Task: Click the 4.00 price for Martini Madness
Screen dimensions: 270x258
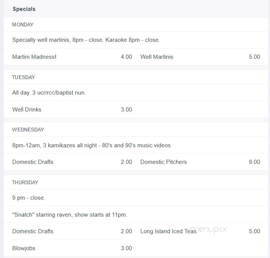Action: click(x=126, y=57)
